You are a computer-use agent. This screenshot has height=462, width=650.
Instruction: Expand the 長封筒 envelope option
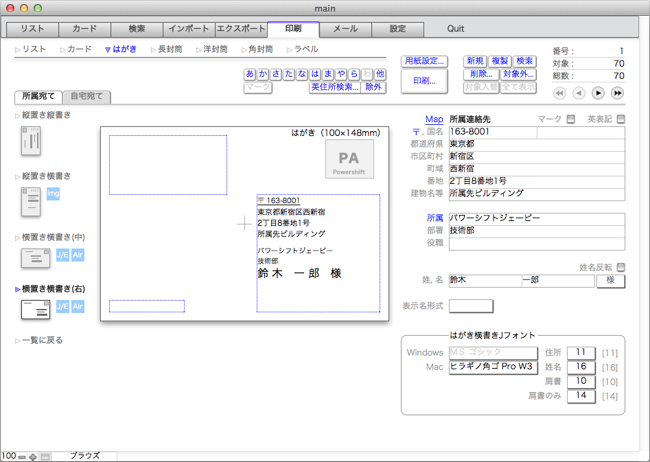tap(169, 49)
